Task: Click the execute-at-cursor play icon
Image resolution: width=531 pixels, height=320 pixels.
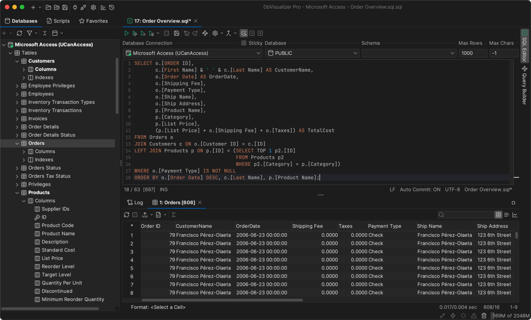Action: click(x=135, y=33)
